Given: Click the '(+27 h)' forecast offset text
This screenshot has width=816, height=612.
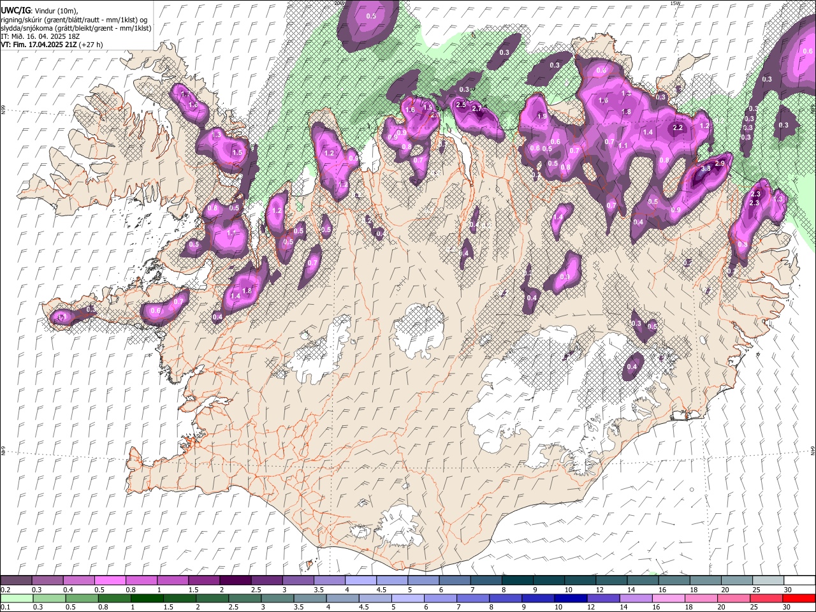Looking at the screenshot, I should pyautogui.click(x=90, y=45).
